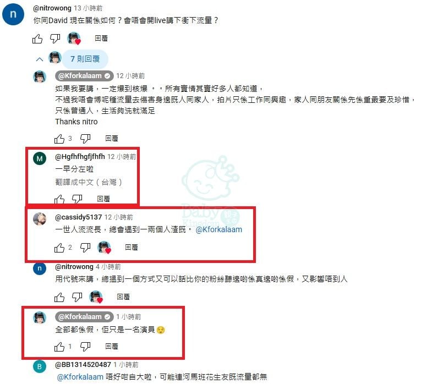
Task: Dislike cassidy5137's comment
Action: point(85,248)
